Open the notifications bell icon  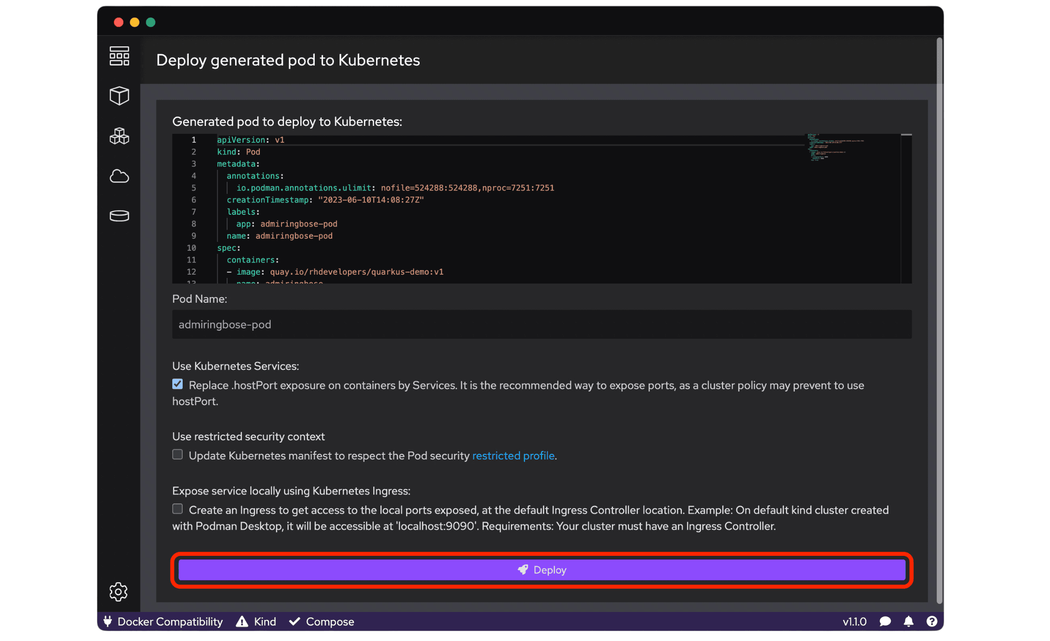909,621
